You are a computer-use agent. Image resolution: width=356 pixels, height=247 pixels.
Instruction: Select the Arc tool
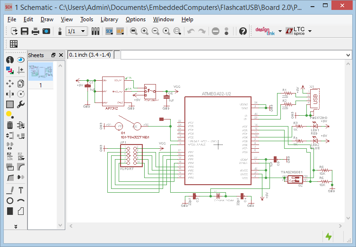coord(21,201)
